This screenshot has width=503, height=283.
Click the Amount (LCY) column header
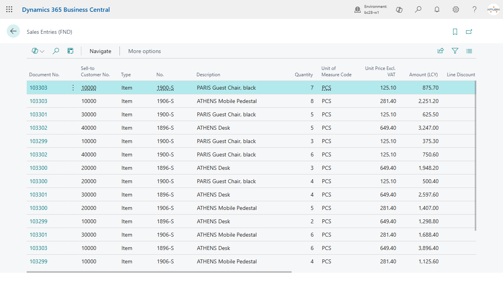423,75
